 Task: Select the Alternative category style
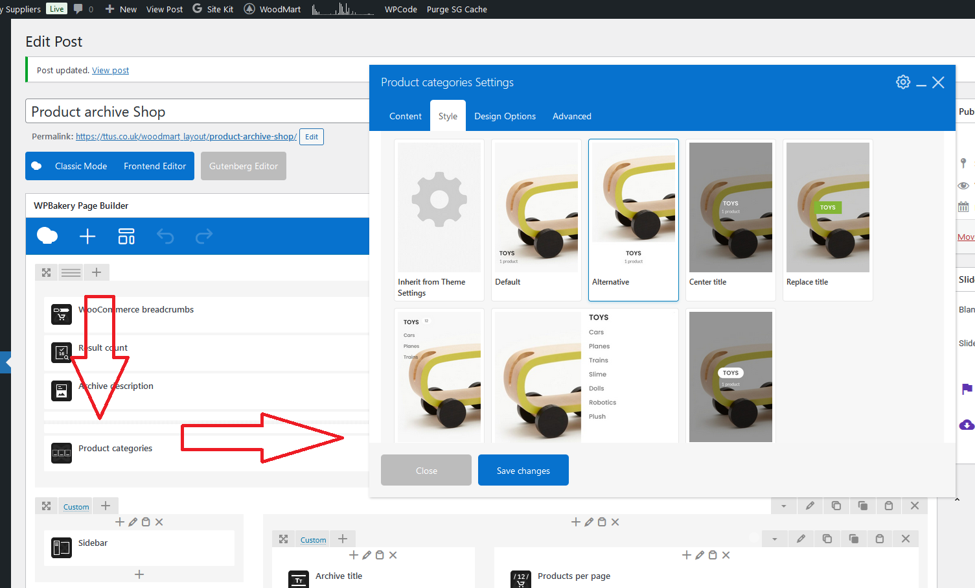(634, 220)
